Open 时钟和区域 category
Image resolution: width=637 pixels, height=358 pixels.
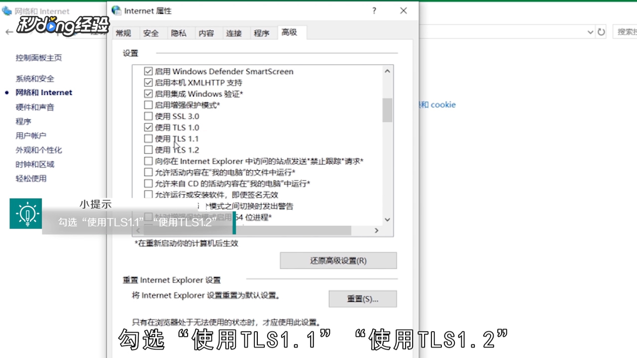click(x=35, y=165)
